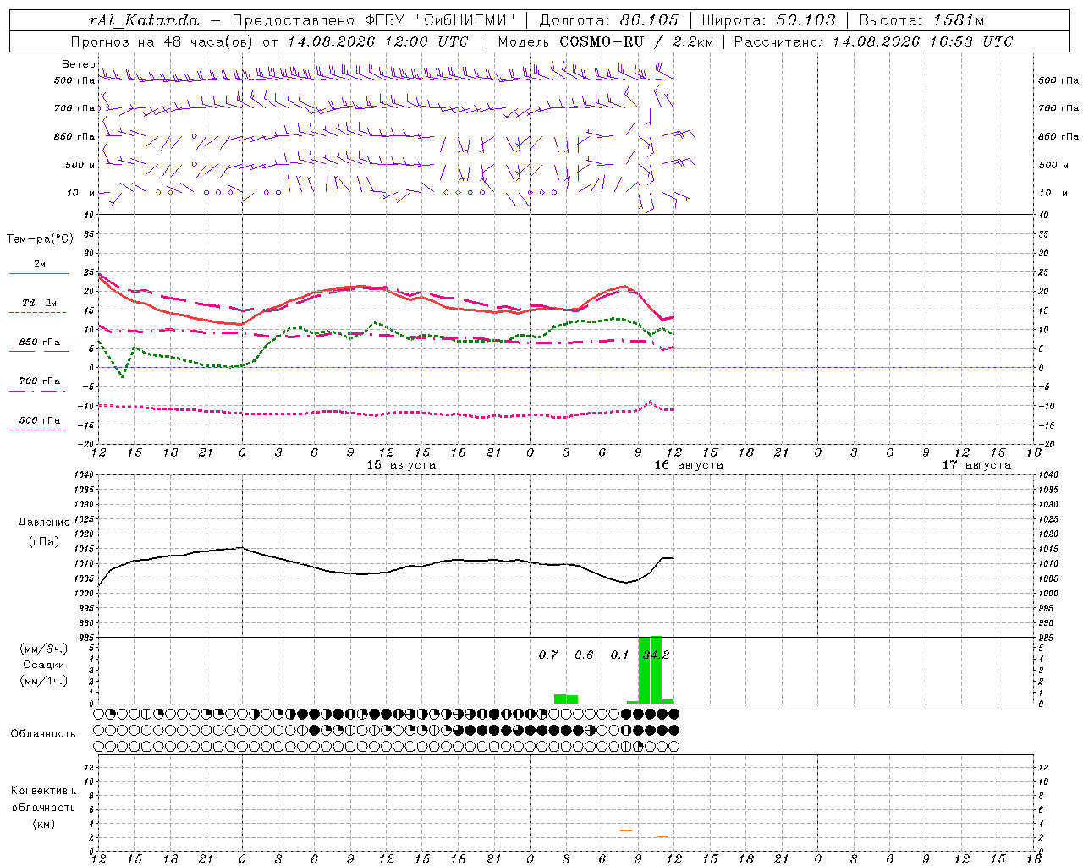Screen dimensions: 1083x866
Task: Click the Конвективн. облачность panel label
Action: pyautogui.click(x=43, y=807)
